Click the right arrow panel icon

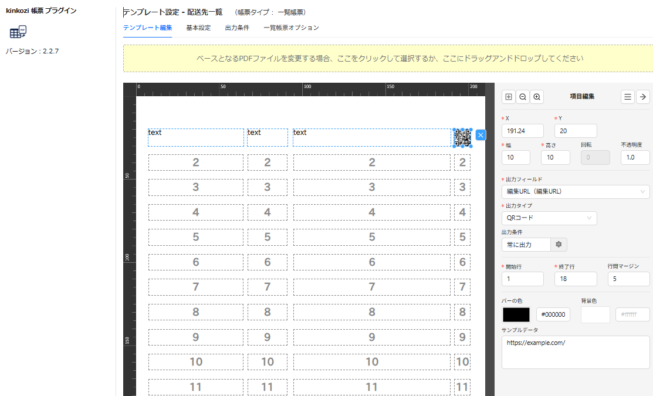click(642, 97)
